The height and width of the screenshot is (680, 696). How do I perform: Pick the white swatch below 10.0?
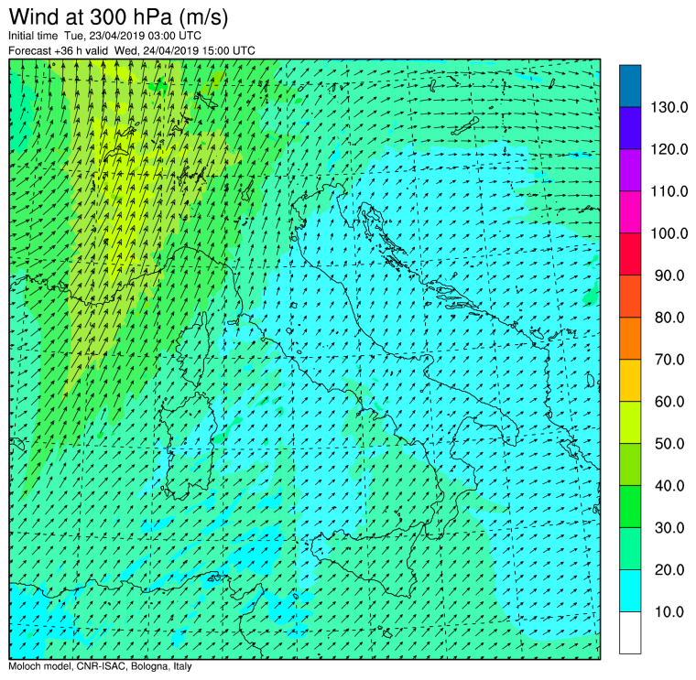(630, 633)
